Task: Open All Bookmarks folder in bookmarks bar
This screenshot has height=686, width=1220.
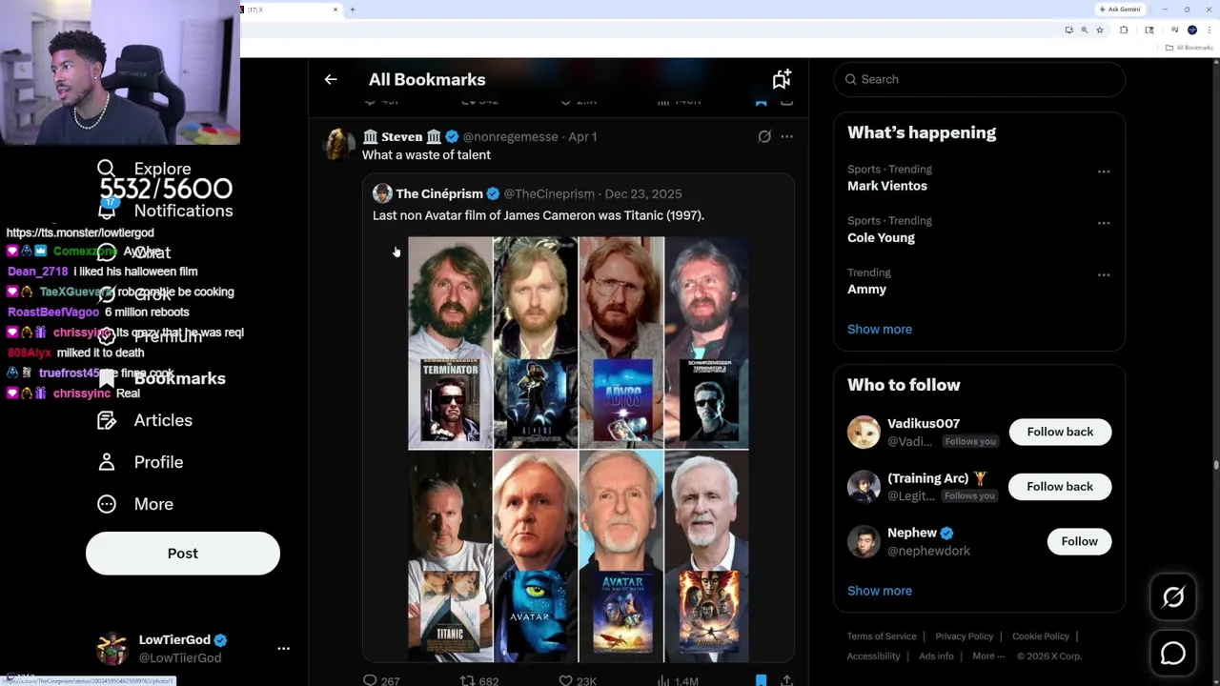Action: coord(1189,48)
